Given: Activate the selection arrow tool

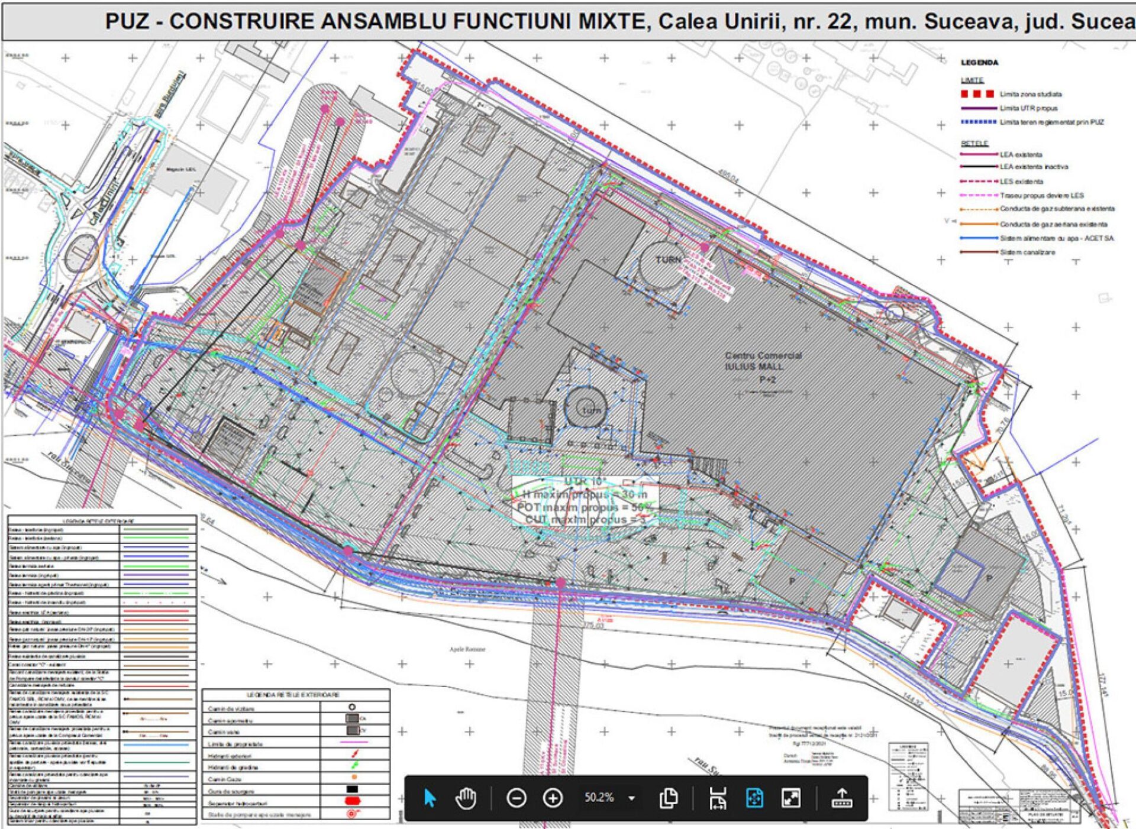Looking at the screenshot, I should tap(430, 798).
